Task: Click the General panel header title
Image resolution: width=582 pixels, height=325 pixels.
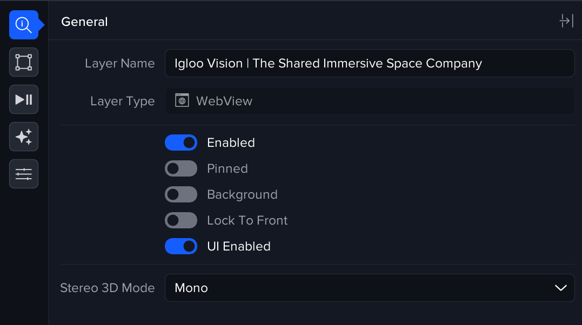Action: pos(84,22)
